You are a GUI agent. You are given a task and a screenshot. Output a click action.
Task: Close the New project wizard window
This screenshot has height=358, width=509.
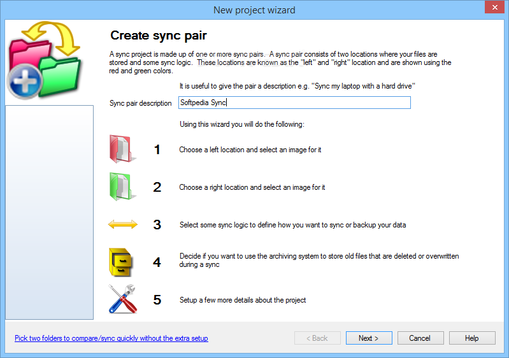pyautogui.click(x=494, y=7)
